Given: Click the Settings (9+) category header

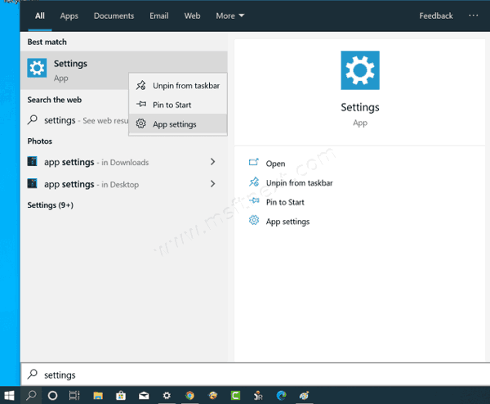Looking at the screenshot, I should (51, 205).
